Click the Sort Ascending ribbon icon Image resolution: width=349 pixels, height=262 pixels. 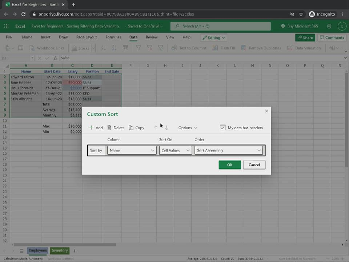coord(104,48)
